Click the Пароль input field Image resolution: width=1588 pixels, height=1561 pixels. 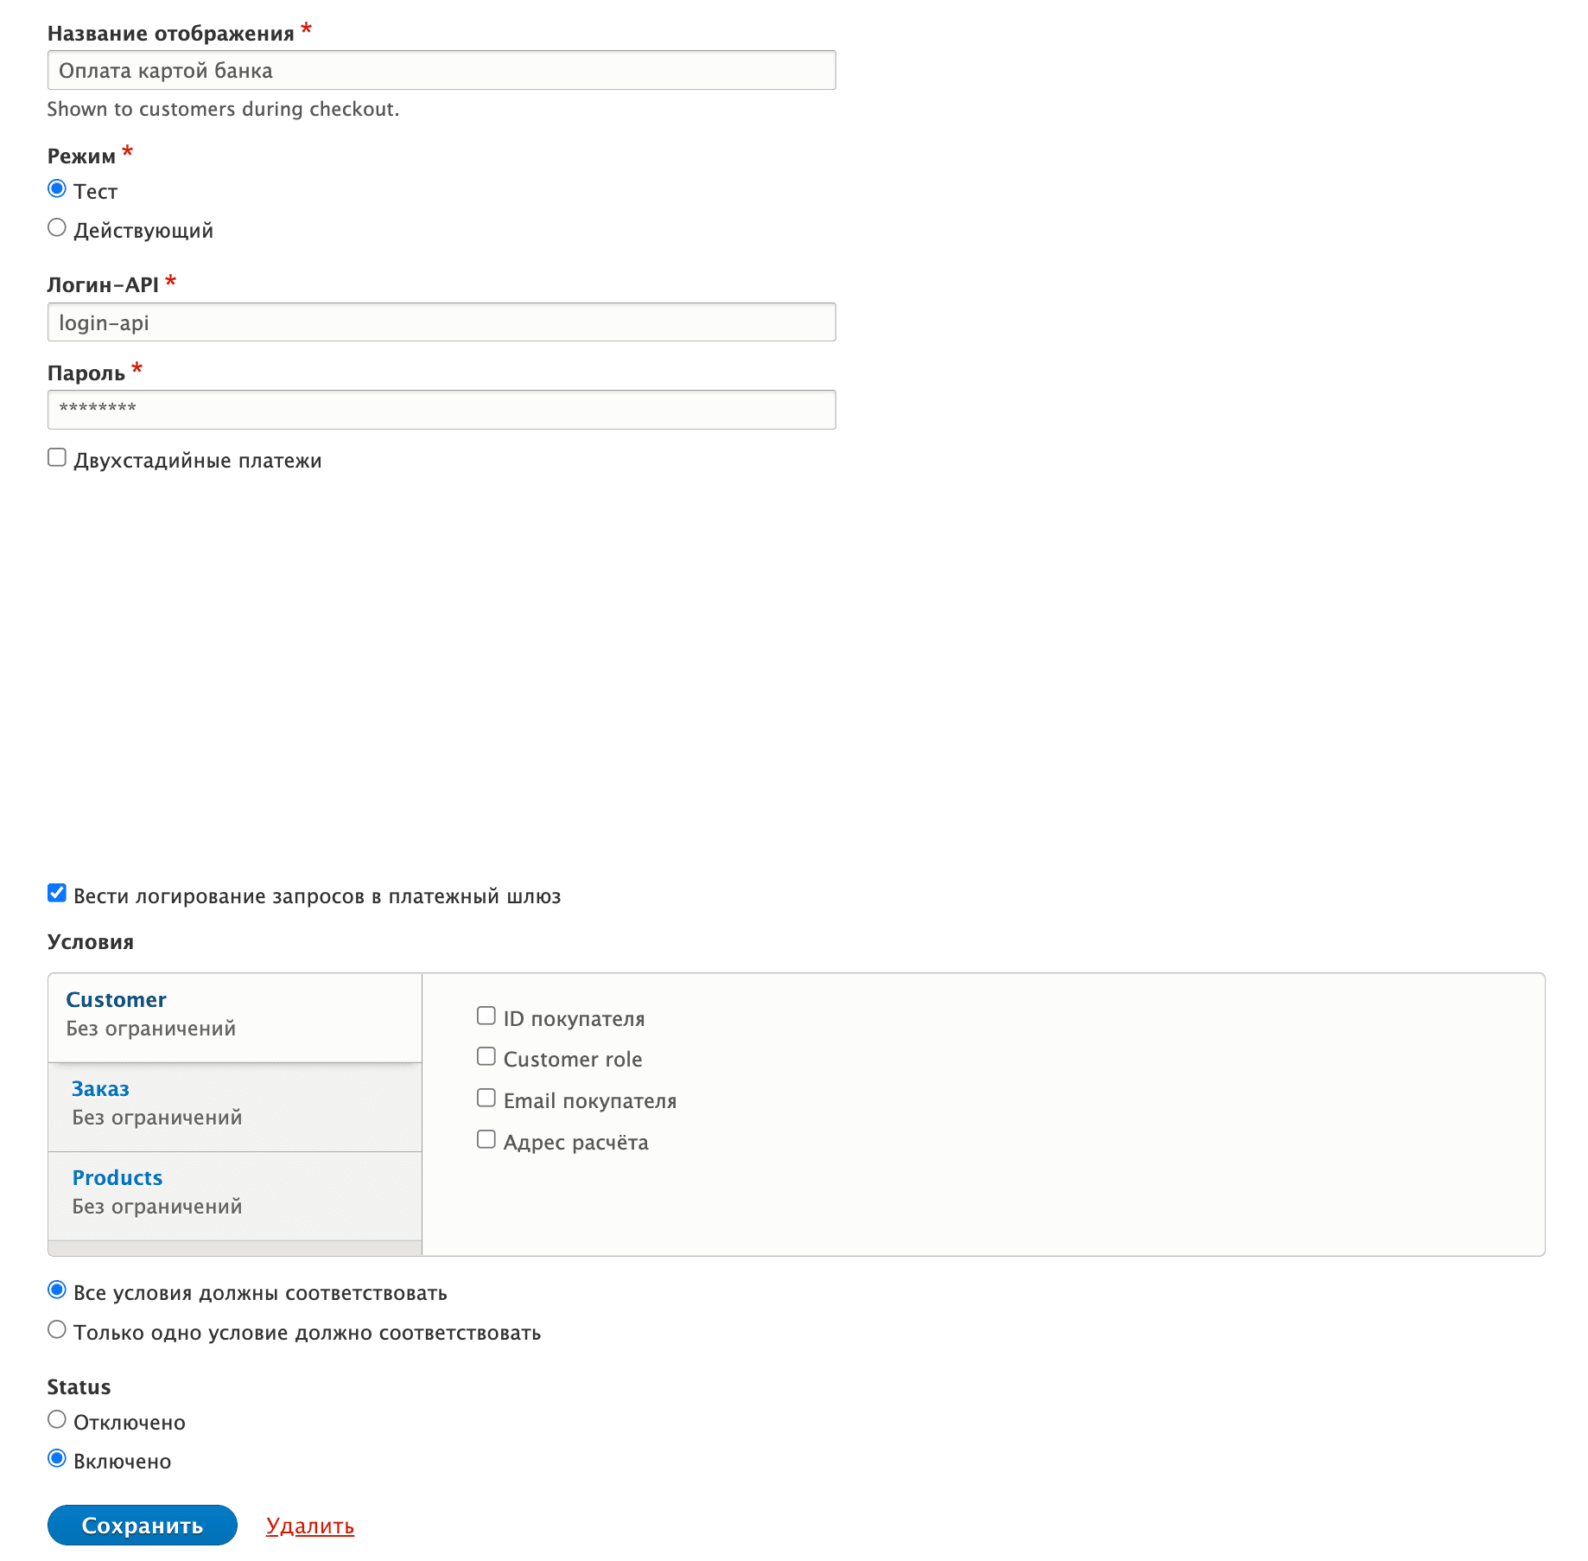[441, 410]
